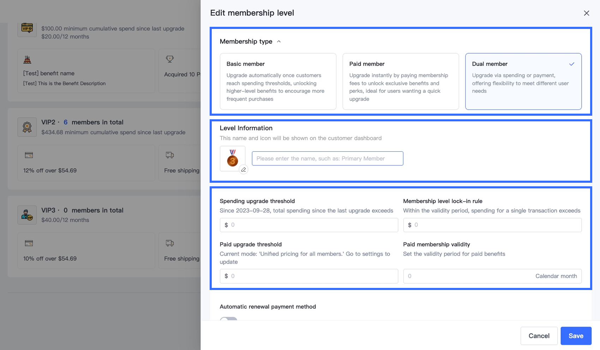
Task: Click the Membership level lock-in rule field
Action: 496,225
